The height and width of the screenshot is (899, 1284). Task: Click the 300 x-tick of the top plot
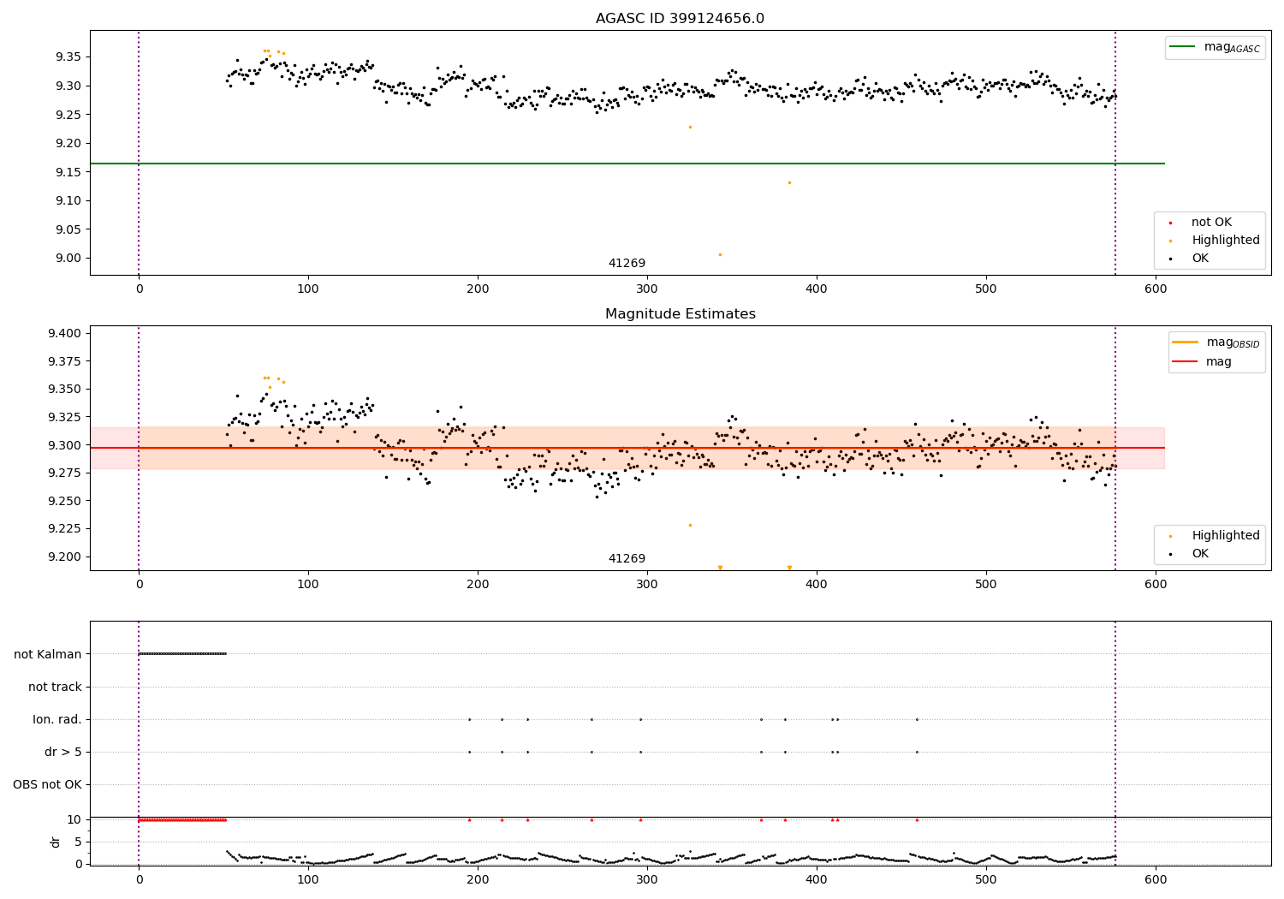[x=647, y=289]
